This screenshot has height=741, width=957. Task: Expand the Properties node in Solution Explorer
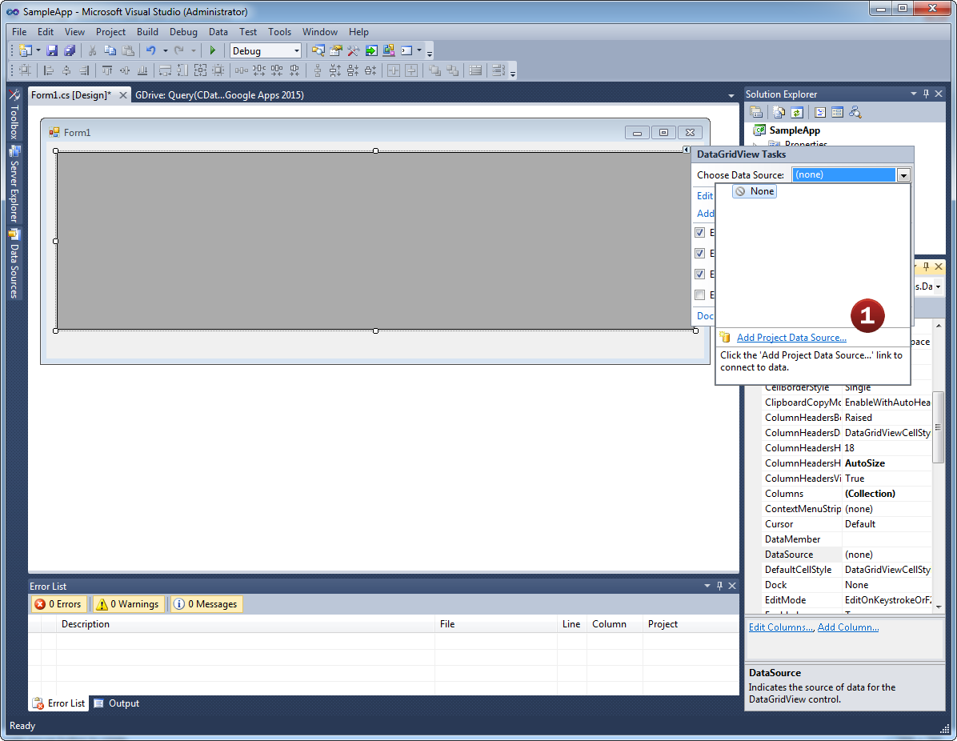pos(754,145)
